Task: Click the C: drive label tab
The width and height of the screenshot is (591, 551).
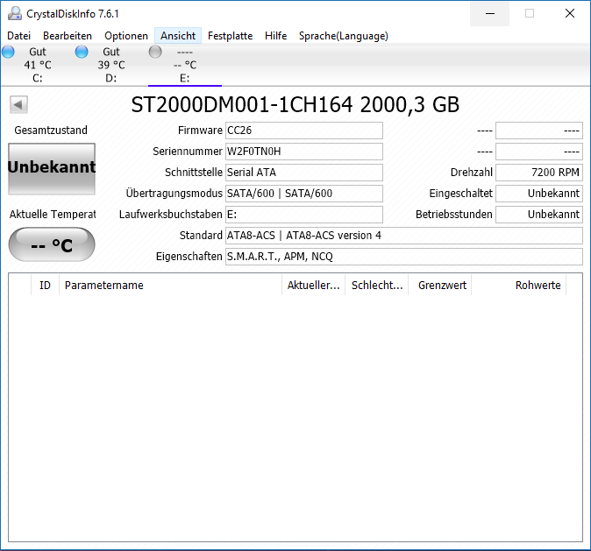Action: point(38,78)
